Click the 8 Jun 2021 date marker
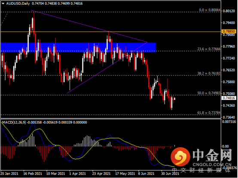 click(146, 174)
